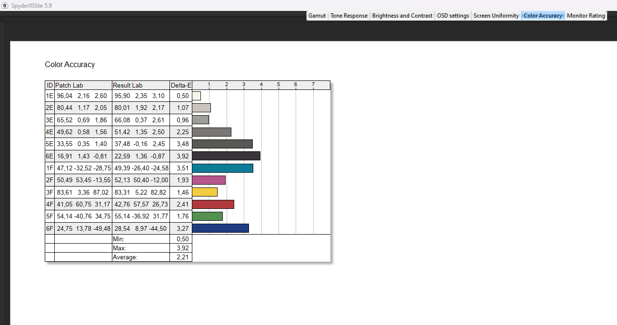This screenshot has height=325, width=617.
Task: Select the dark blue 6F color bar
Action: (x=220, y=228)
